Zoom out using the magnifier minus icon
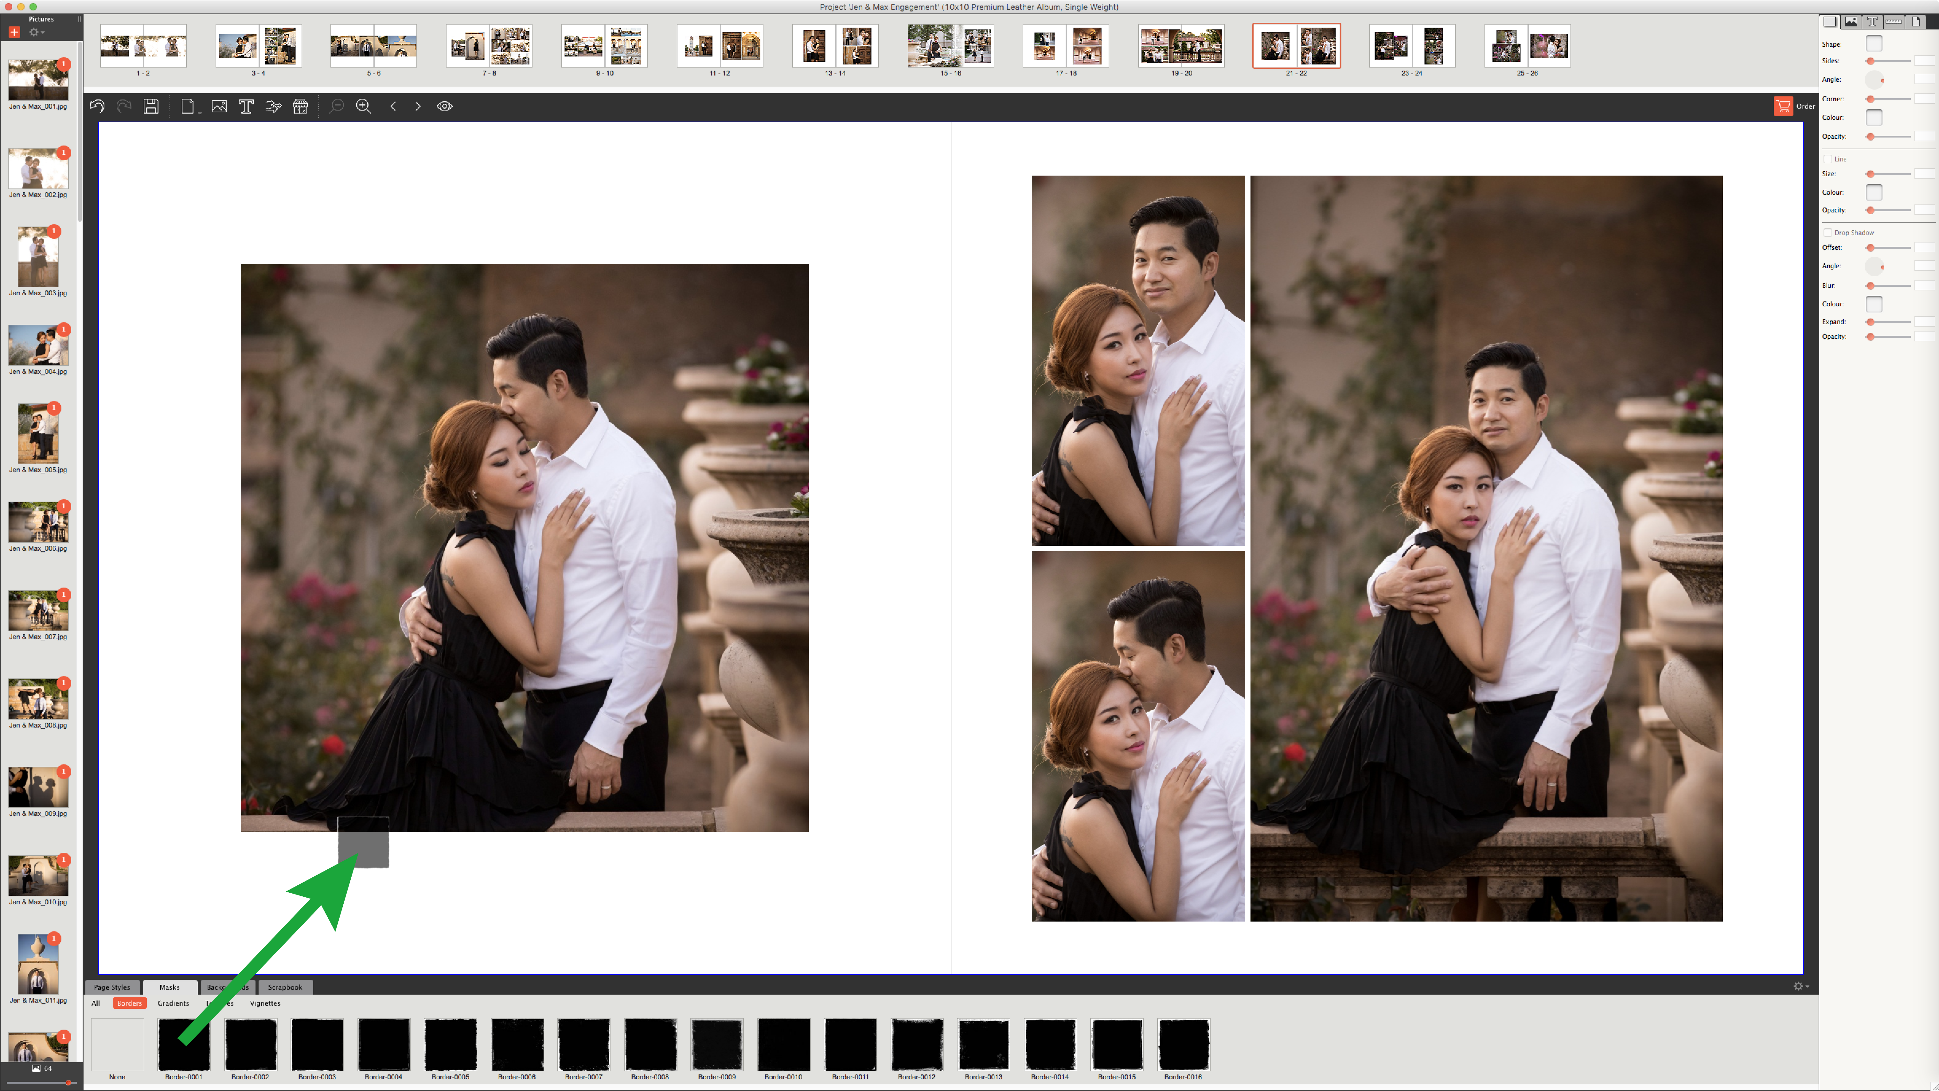 (337, 106)
